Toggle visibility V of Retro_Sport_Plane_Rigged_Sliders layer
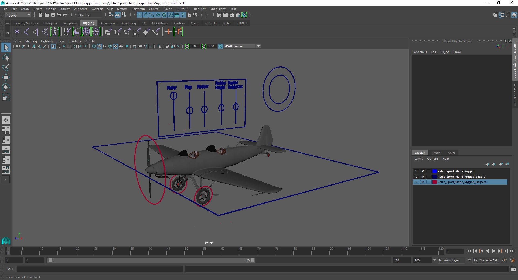 [x=416, y=177]
